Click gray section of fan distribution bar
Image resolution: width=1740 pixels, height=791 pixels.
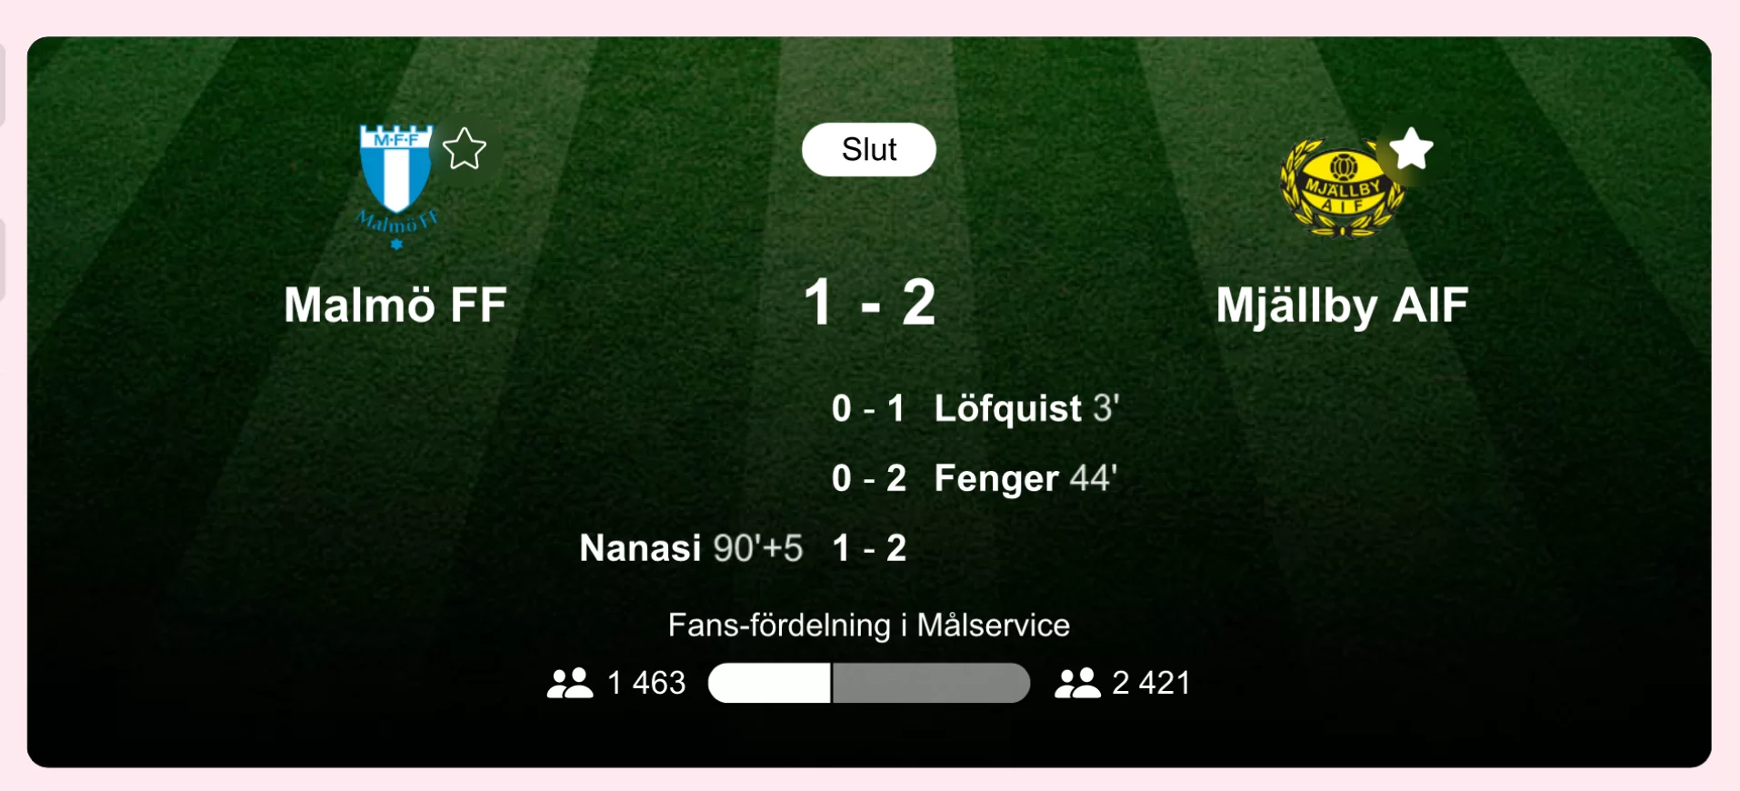[930, 683]
